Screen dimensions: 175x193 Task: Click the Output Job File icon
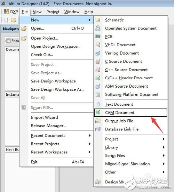coord(98,121)
